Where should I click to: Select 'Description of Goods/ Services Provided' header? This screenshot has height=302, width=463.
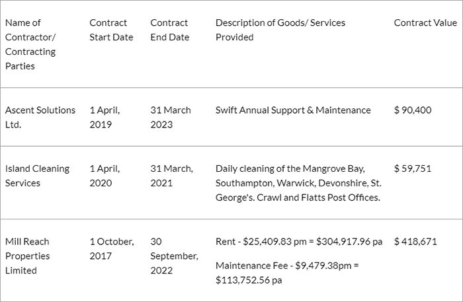pyautogui.click(x=280, y=30)
